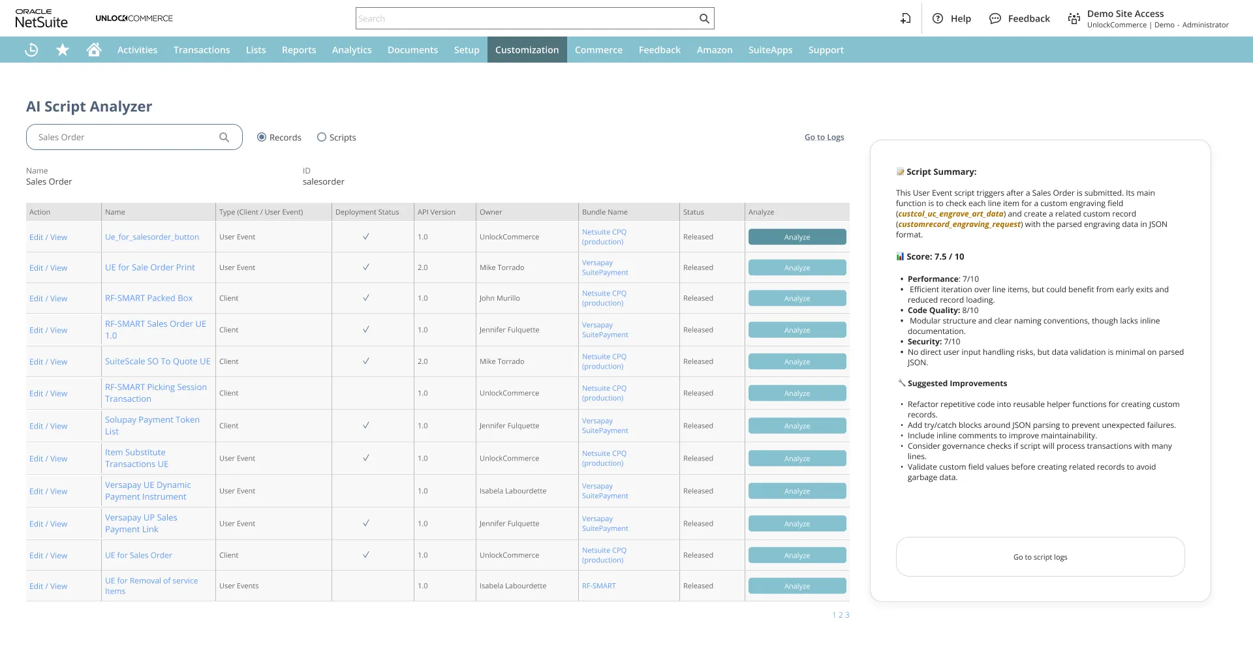Viewport: 1253px width, 649px height.
Task: Click the Help question mark icon
Action: (x=938, y=19)
